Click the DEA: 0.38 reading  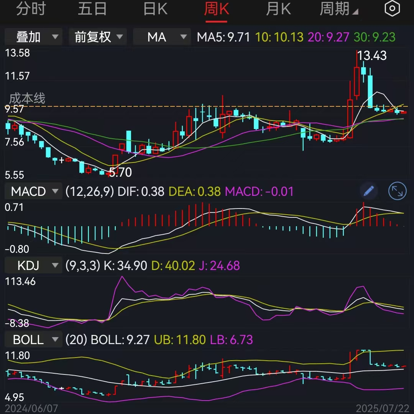pyautogui.click(x=195, y=191)
